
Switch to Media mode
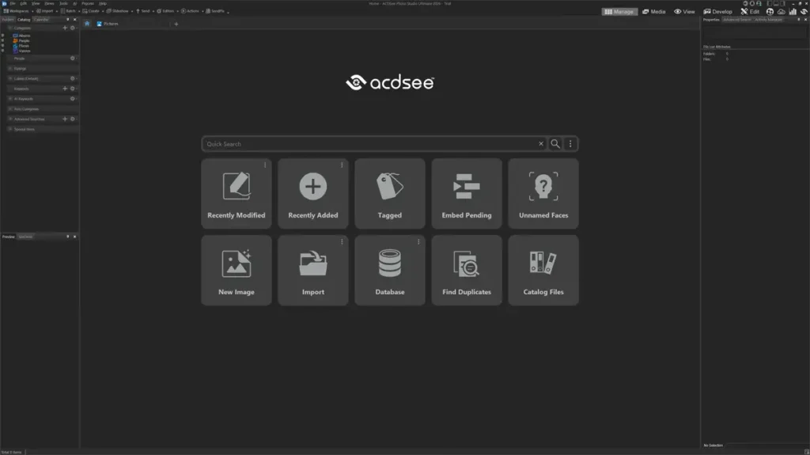tap(653, 11)
